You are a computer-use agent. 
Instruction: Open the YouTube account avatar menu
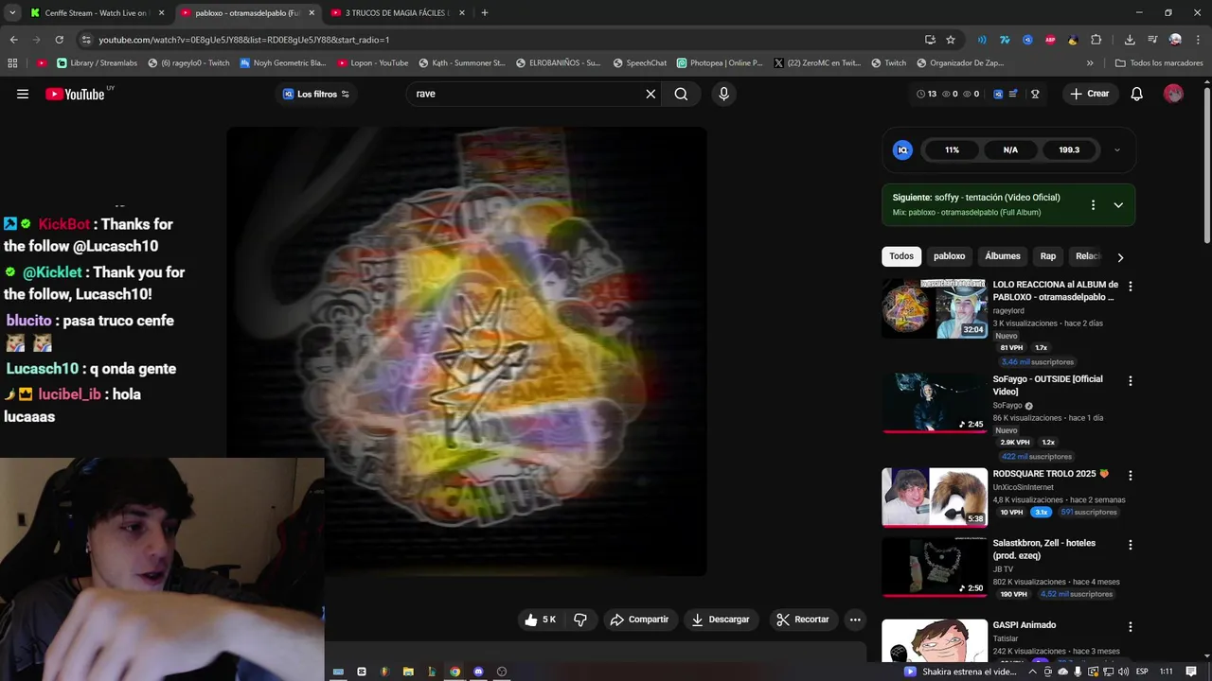(1173, 94)
